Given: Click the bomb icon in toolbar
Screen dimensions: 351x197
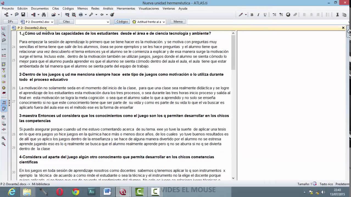Looking at the screenshot, I should 112,15.
